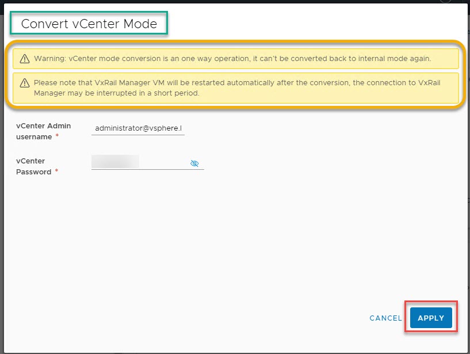Focus the vCenter Password field
The height and width of the screenshot is (354, 470).
click(147, 162)
